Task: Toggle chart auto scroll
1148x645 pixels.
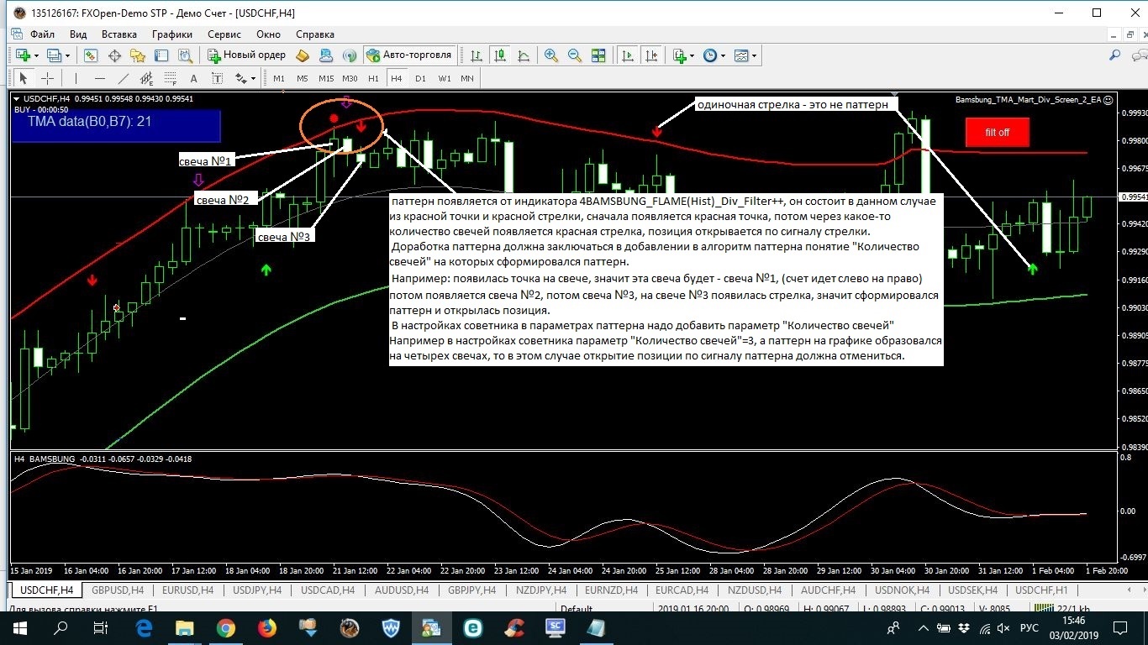Action: 627,55
